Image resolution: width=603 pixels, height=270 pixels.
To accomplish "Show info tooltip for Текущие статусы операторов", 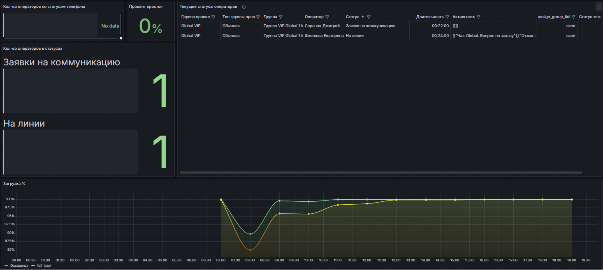I will (x=244, y=7).
